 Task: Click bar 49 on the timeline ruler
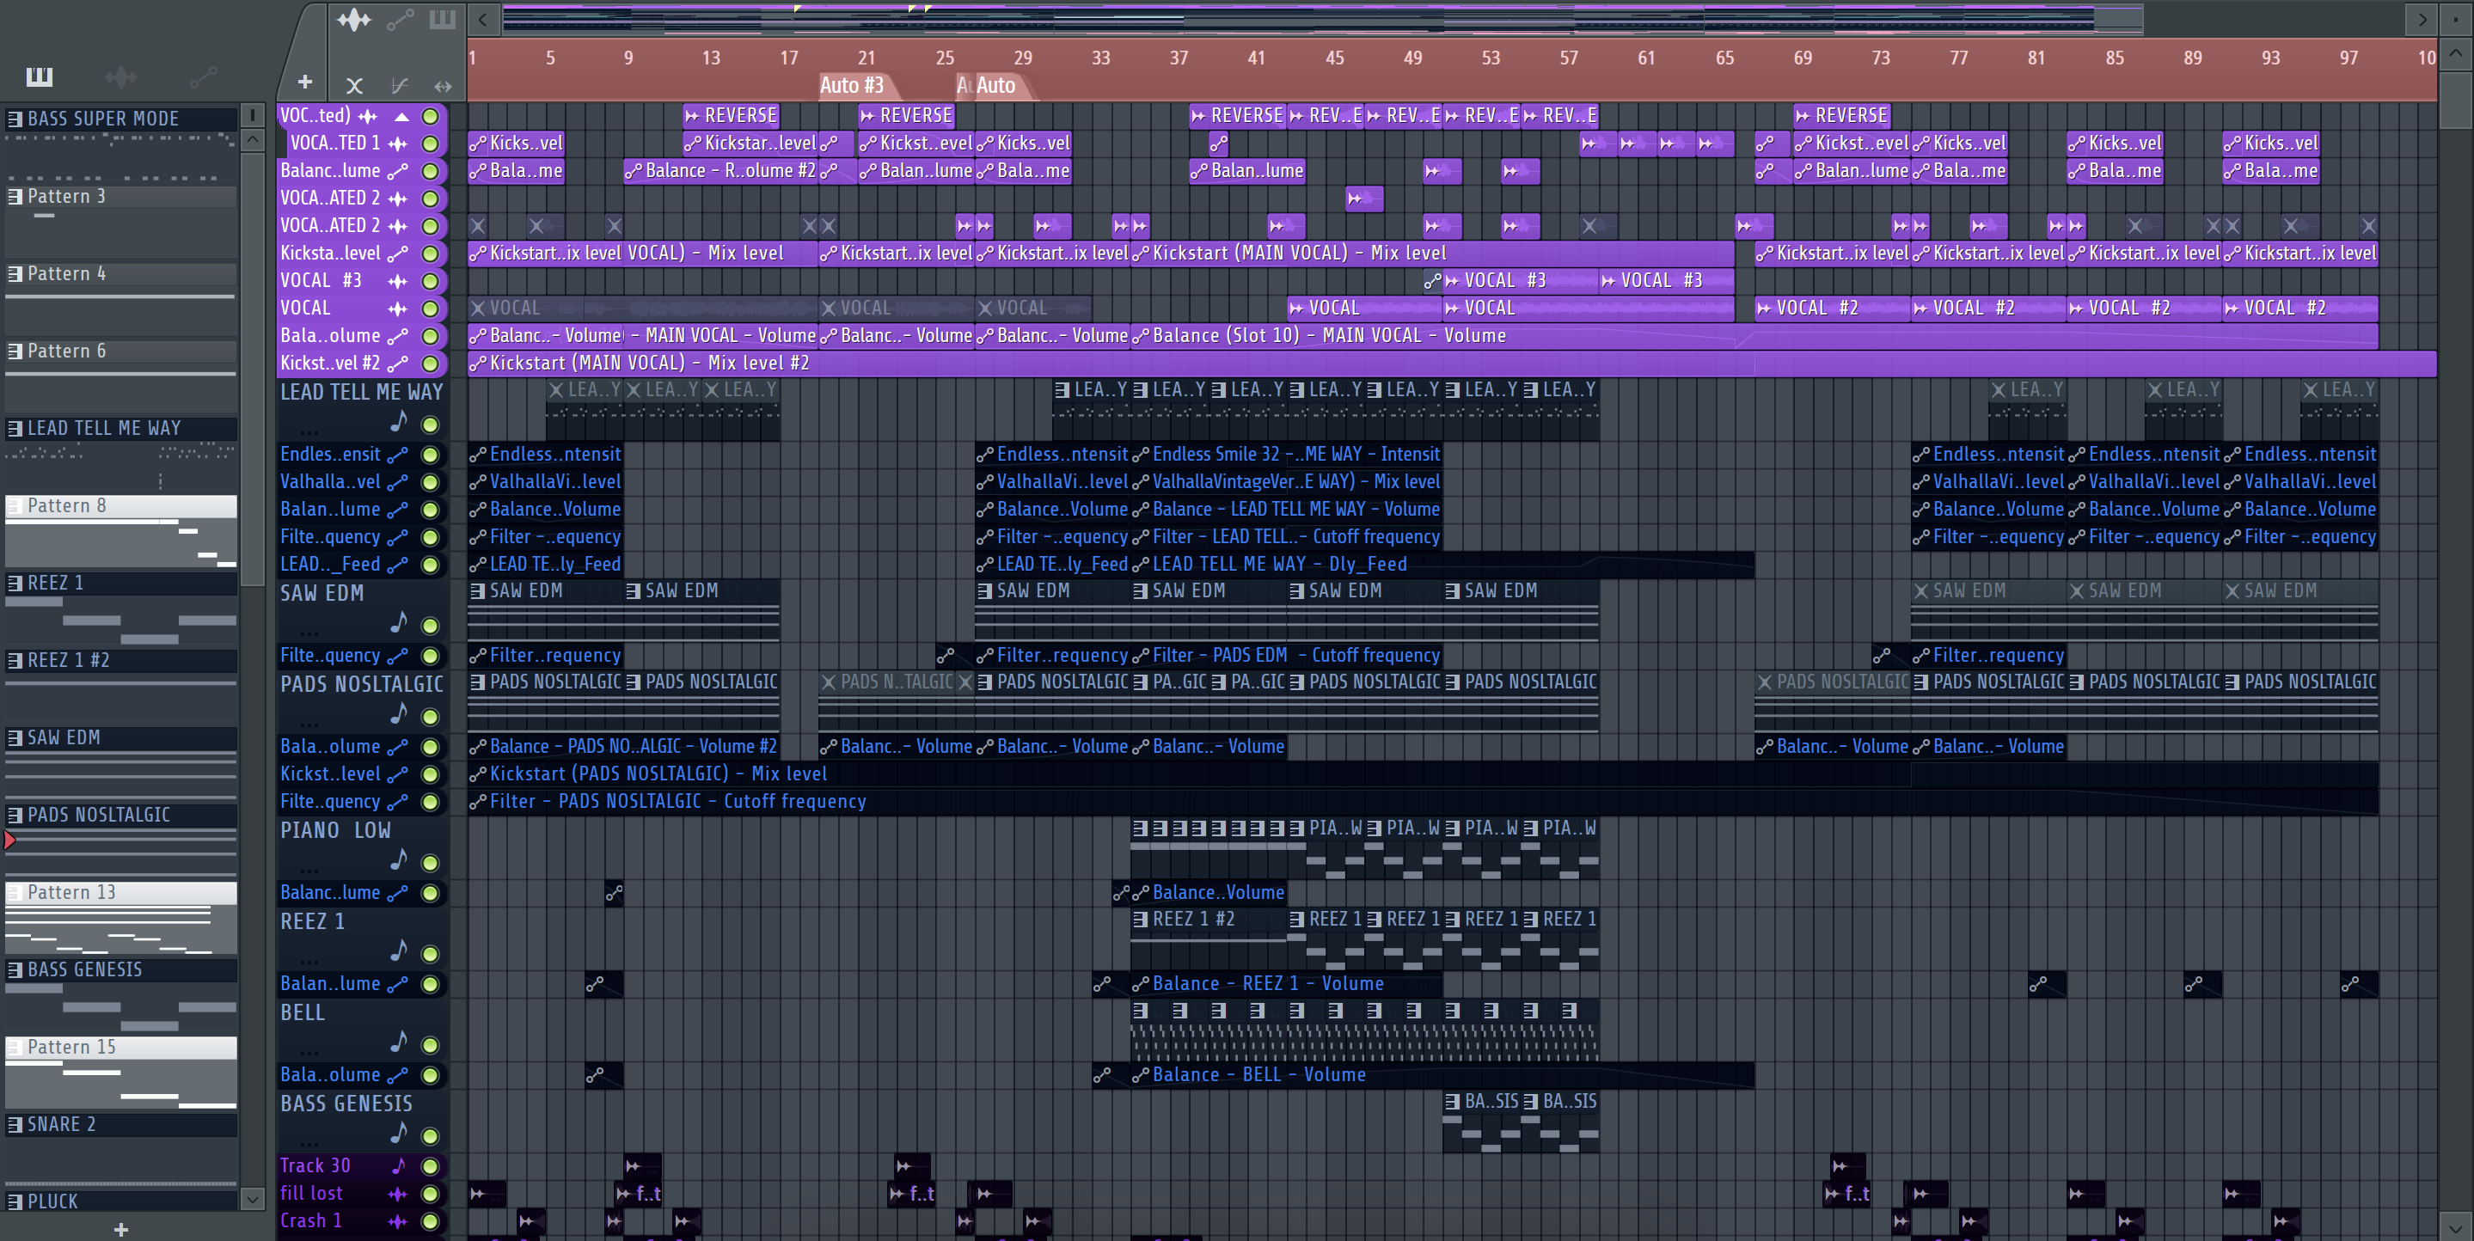pyautogui.click(x=1412, y=58)
